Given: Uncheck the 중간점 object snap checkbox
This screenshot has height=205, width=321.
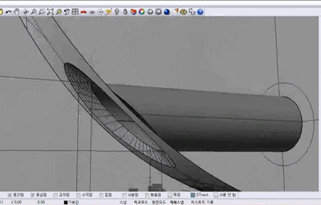Looking at the screenshot, I should (10, 195).
